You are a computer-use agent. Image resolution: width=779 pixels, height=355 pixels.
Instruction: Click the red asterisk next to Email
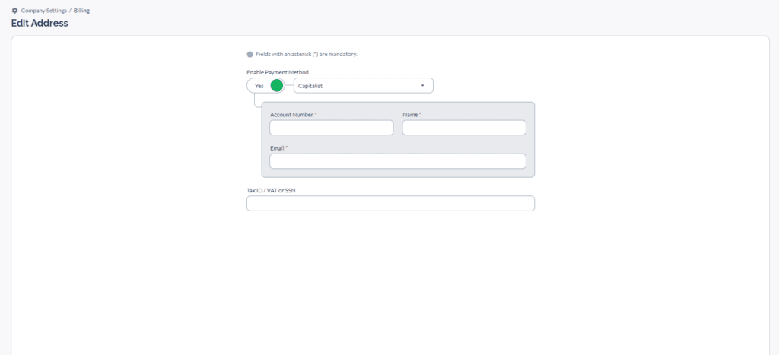click(x=287, y=147)
